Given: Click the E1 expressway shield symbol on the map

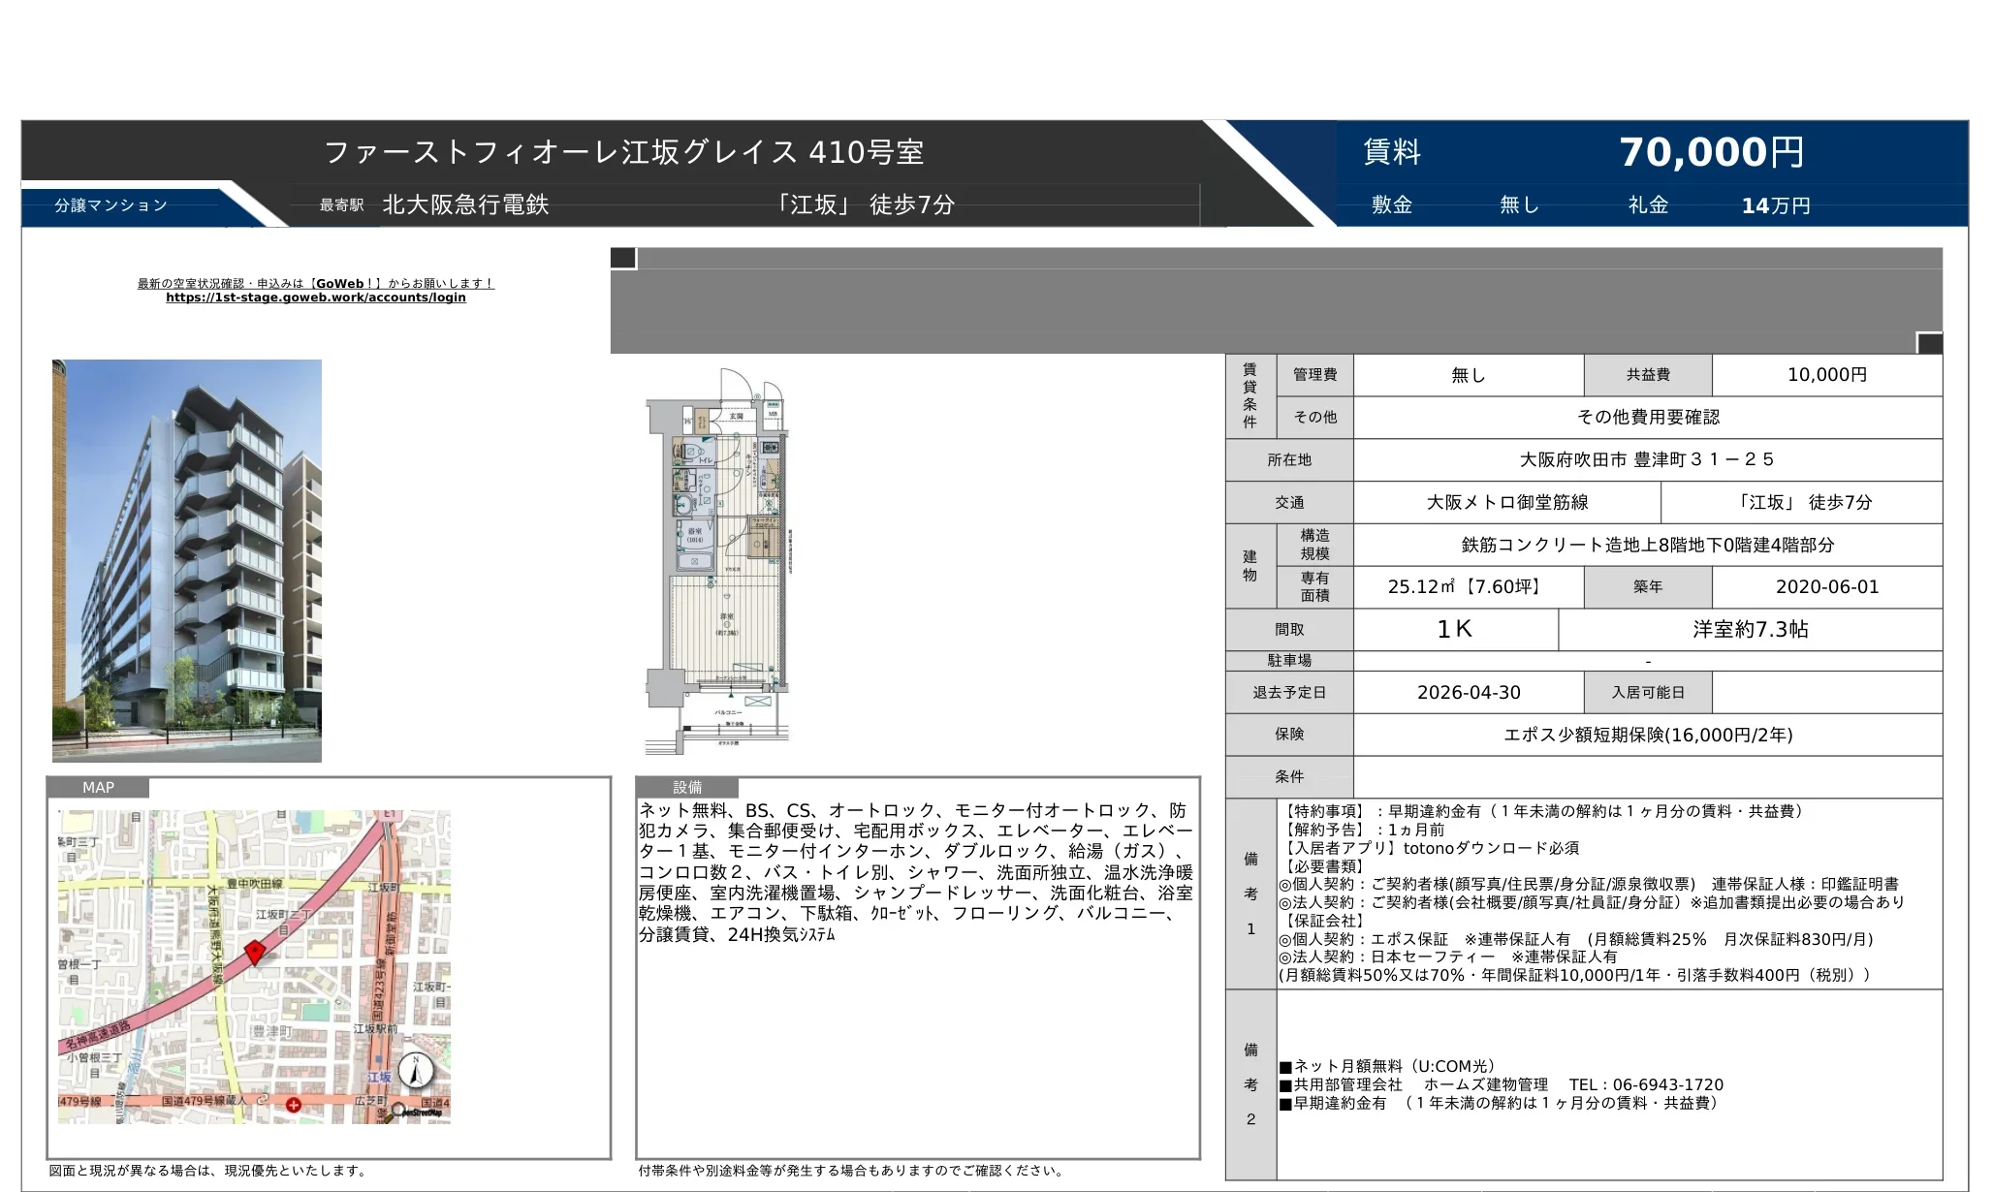Looking at the screenshot, I should pyautogui.click(x=390, y=816).
